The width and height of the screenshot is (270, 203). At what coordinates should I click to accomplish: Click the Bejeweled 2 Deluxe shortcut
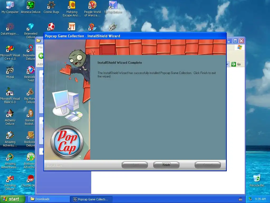(30, 52)
